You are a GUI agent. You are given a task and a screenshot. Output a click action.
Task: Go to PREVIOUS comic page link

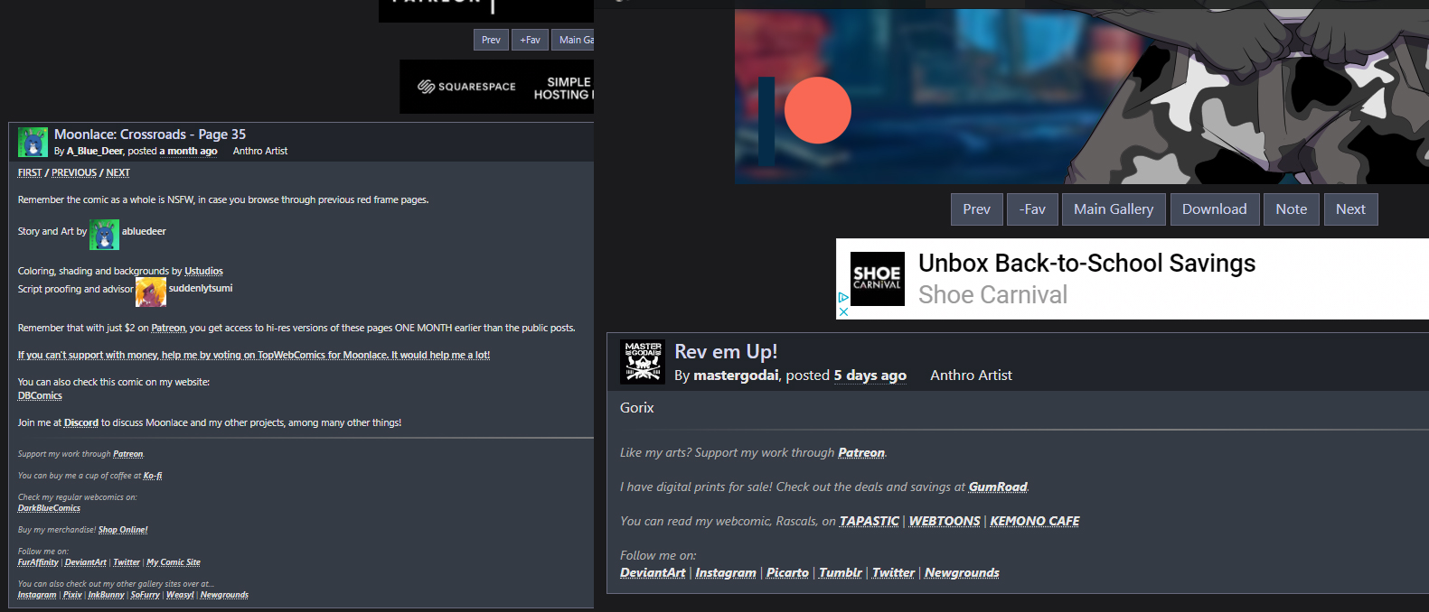[74, 172]
